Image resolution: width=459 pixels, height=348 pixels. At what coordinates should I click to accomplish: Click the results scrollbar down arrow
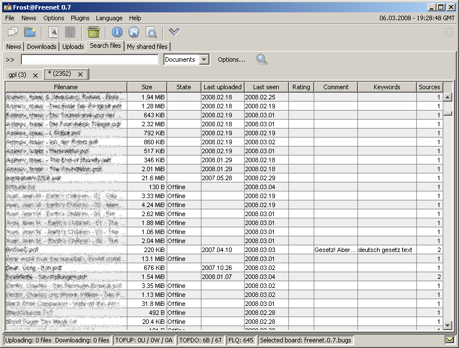(x=448, y=325)
